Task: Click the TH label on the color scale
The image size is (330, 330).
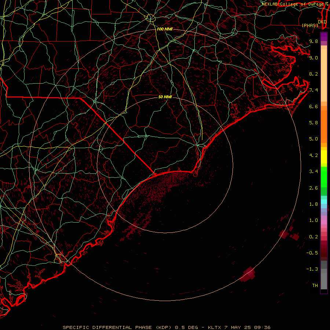Action: point(315,286)
